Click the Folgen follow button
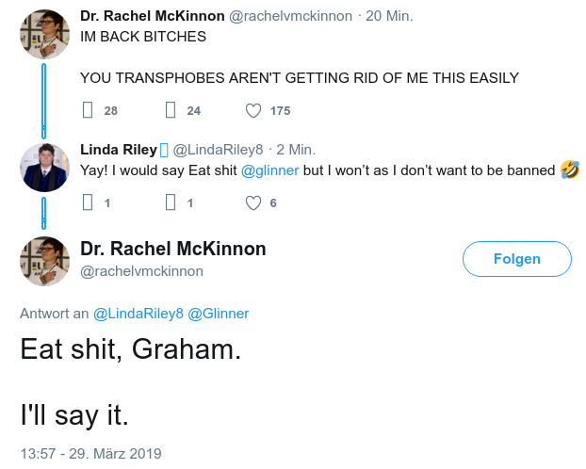This screenshot has height=469, width=586. 516,259
